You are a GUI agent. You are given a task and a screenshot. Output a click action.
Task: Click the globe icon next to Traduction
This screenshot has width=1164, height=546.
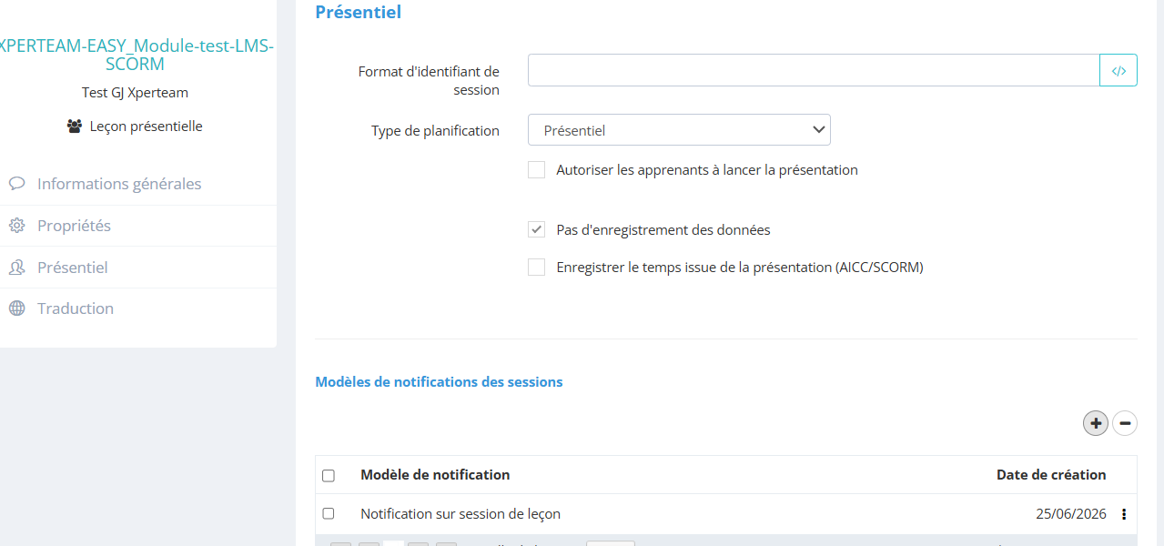coord(16,308)
